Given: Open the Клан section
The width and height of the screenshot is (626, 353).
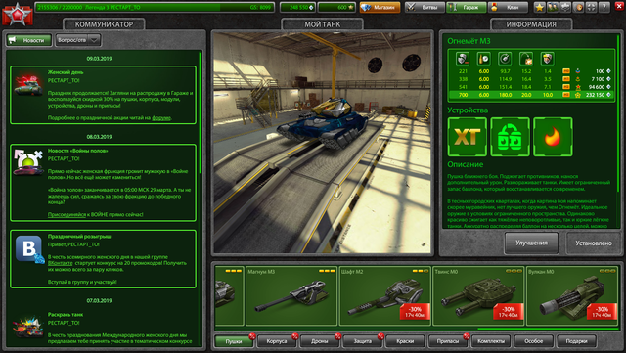Looking at the screenshot, I should click(508, 7).
